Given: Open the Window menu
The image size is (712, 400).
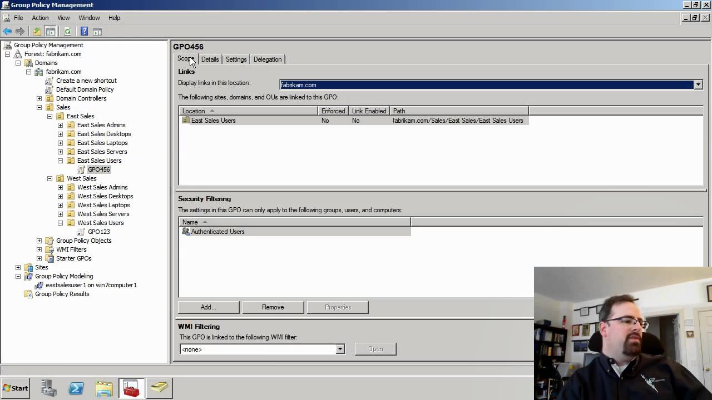Looking at the screenshot, I should 89,18.
